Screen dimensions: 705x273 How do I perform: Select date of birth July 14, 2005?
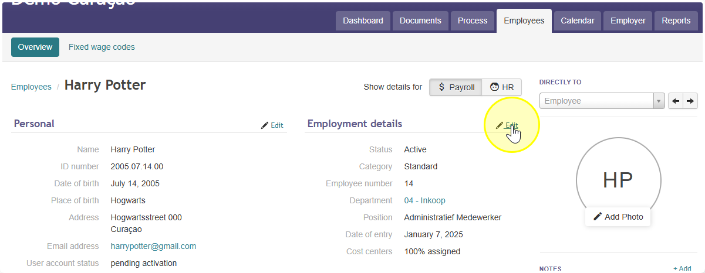pos(135,183)
